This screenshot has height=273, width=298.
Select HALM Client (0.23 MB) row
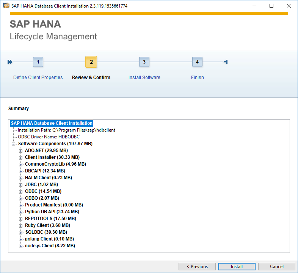[x=49, y=178]
